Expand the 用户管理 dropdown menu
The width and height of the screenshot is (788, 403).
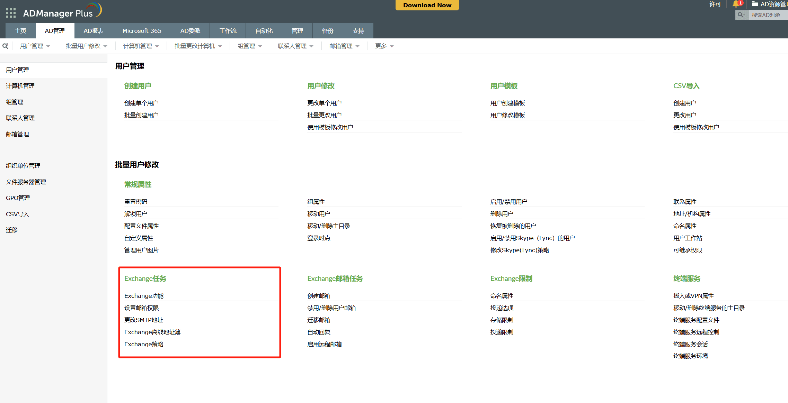point(35,46)
